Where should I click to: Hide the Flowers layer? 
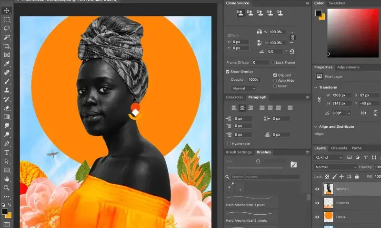coord(317,203)
